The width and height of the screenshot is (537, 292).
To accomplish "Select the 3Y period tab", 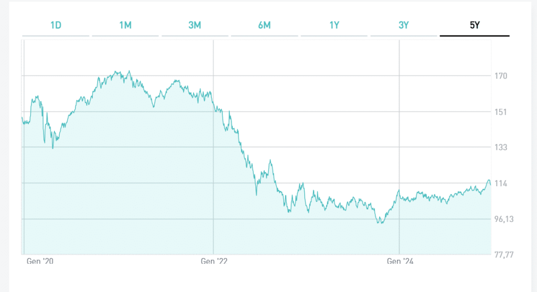I will point(403,25).
